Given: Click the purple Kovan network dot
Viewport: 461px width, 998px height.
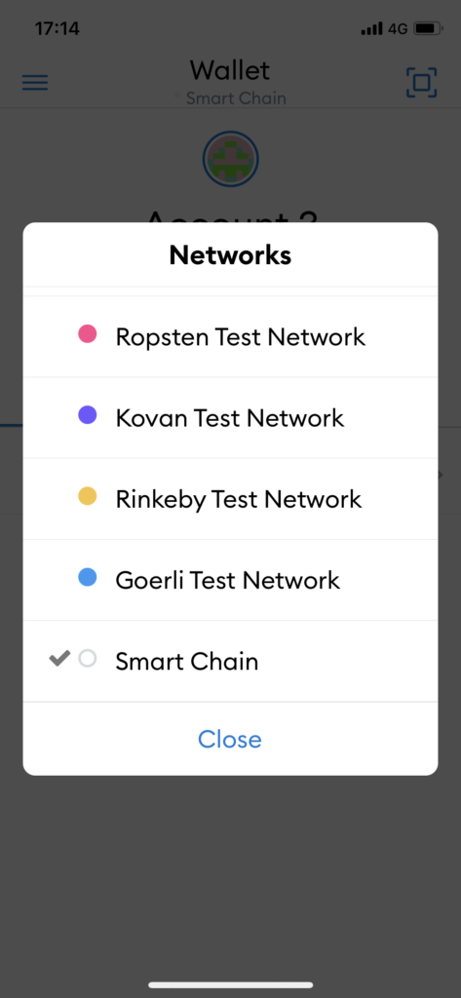Looking at the screenshot, I should pyautogui.click(x=88, y=415).
